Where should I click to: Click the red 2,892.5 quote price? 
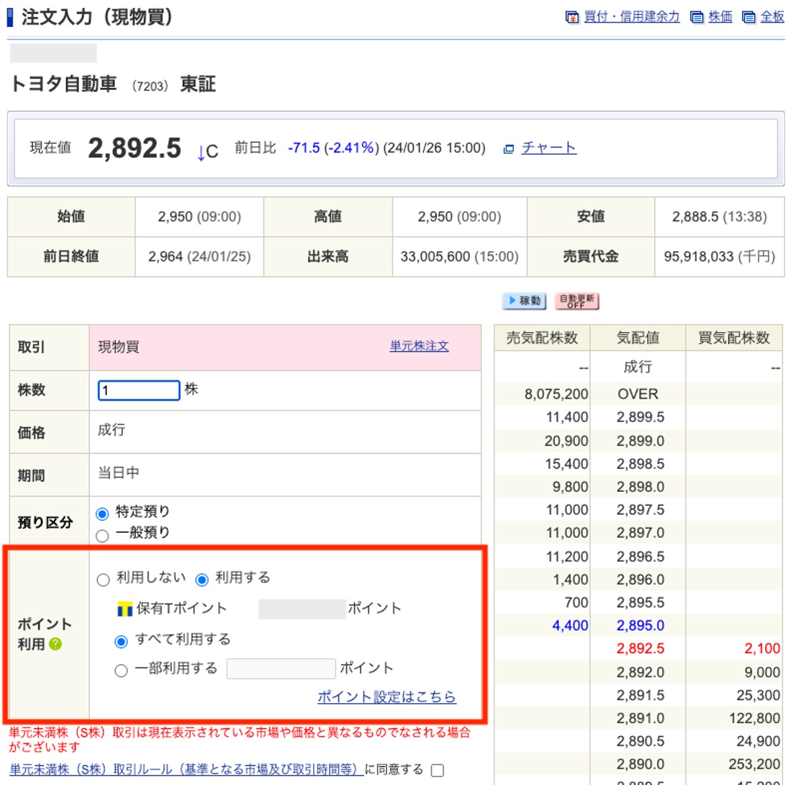[x=640, y=649]
